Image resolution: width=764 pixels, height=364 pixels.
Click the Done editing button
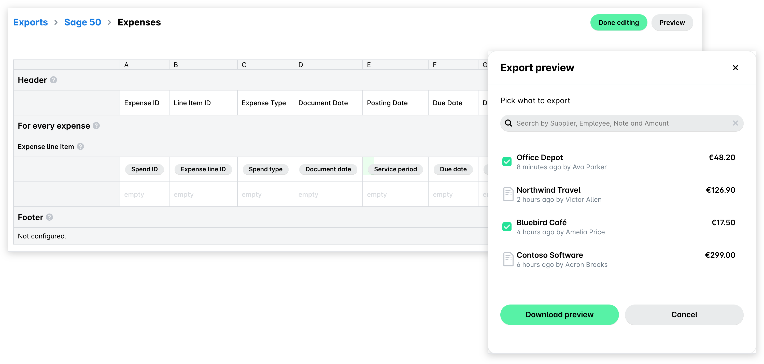point(619,23)
